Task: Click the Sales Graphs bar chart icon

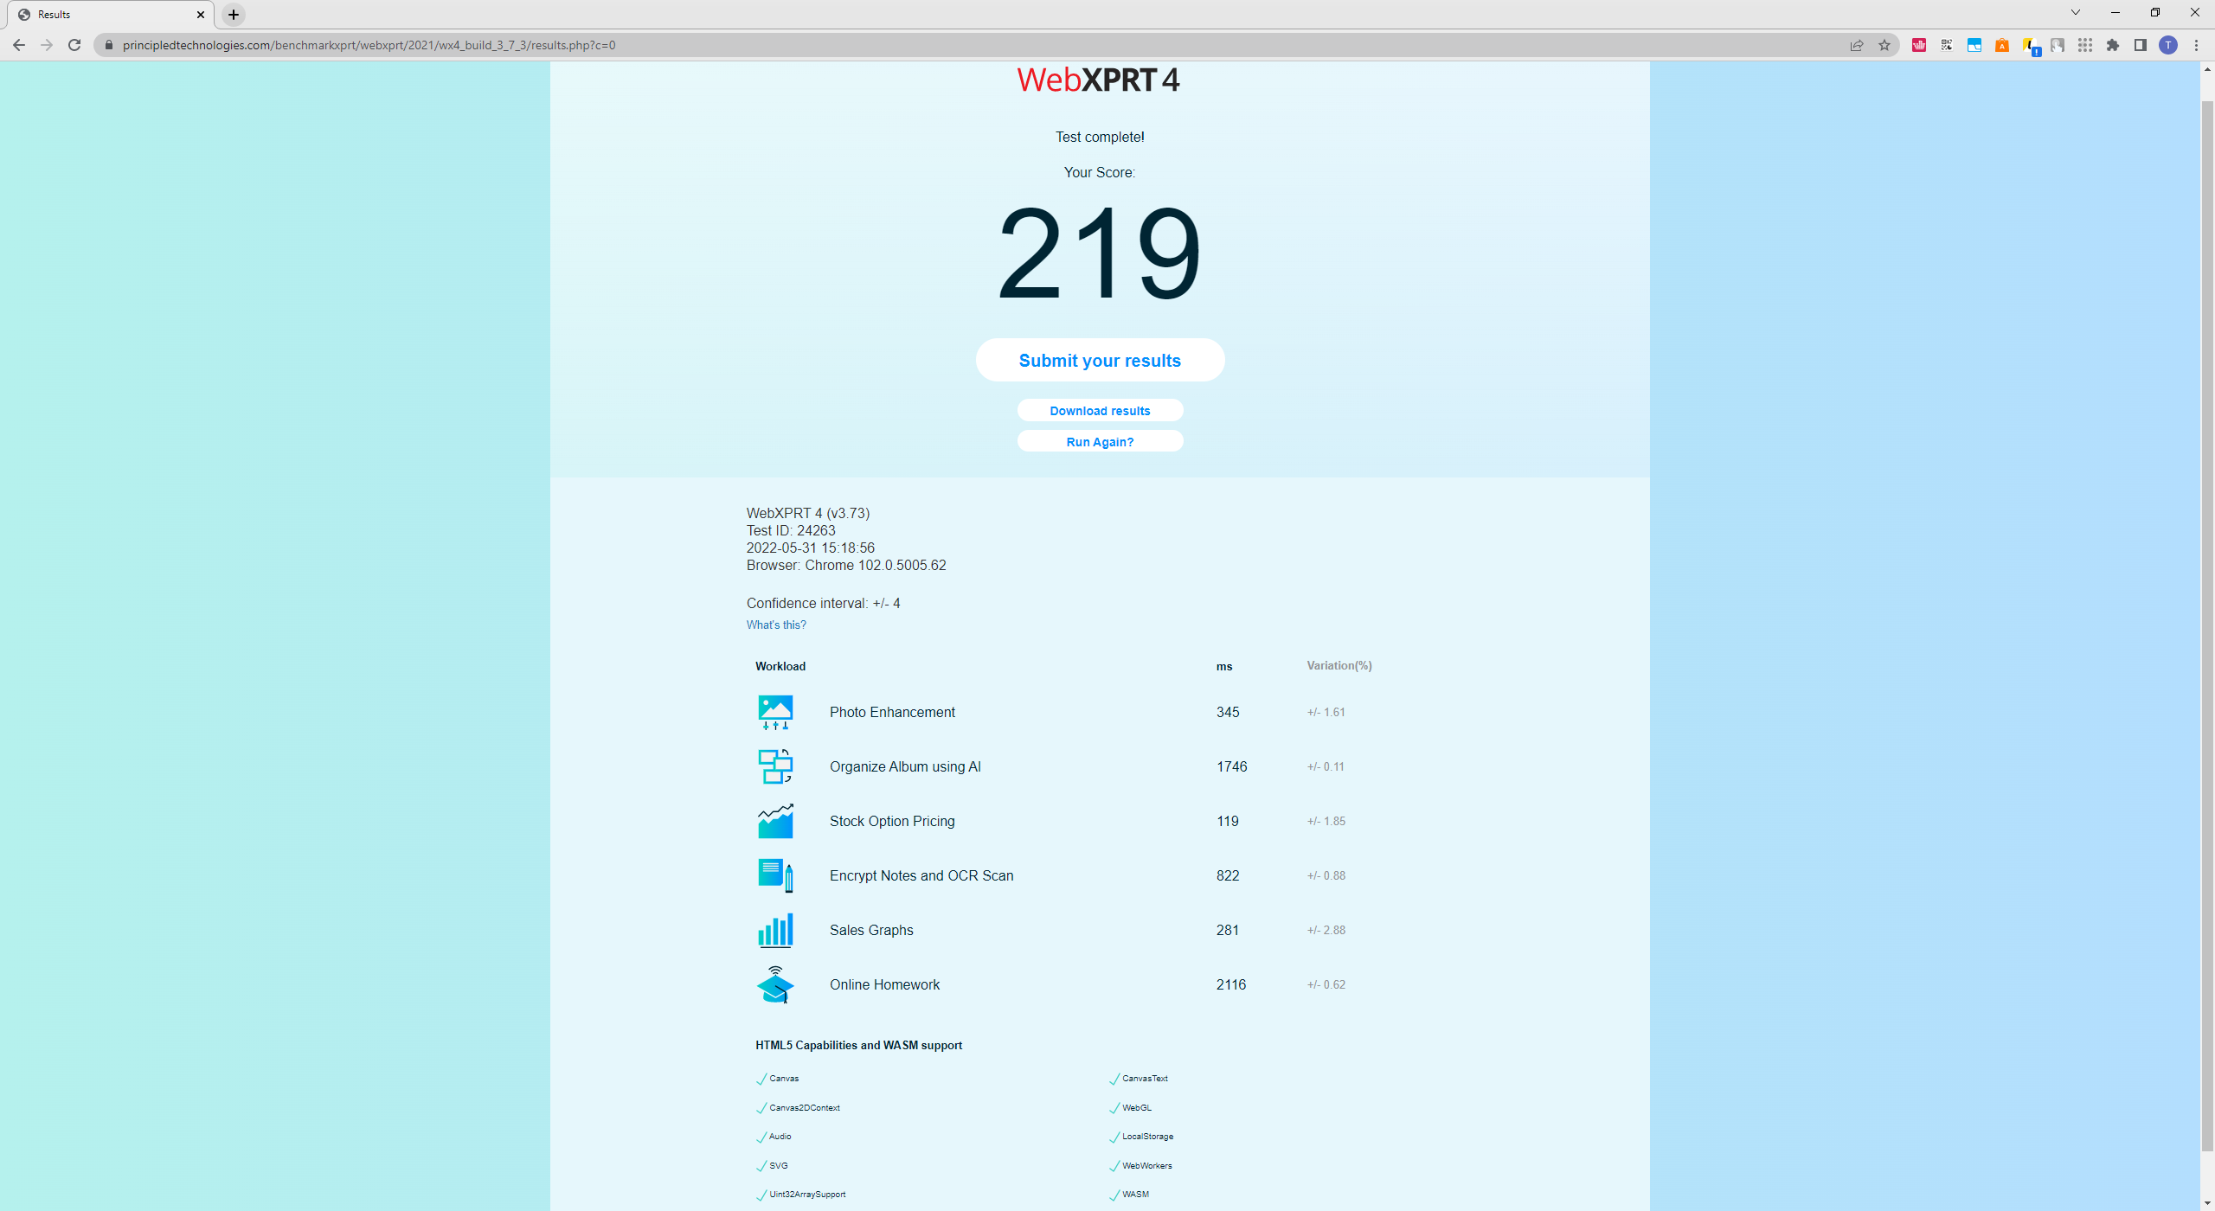Action: [775, 930]
